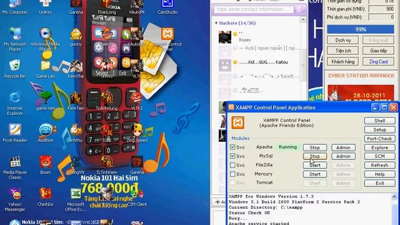Click Cyber Station Manager banner image

(x=361, y=92)
